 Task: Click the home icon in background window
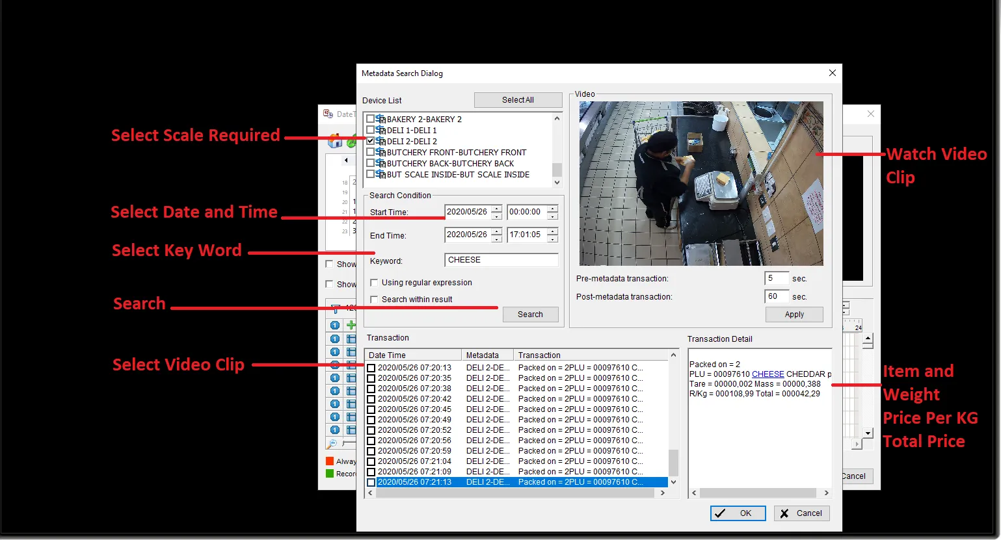[335, 141]
